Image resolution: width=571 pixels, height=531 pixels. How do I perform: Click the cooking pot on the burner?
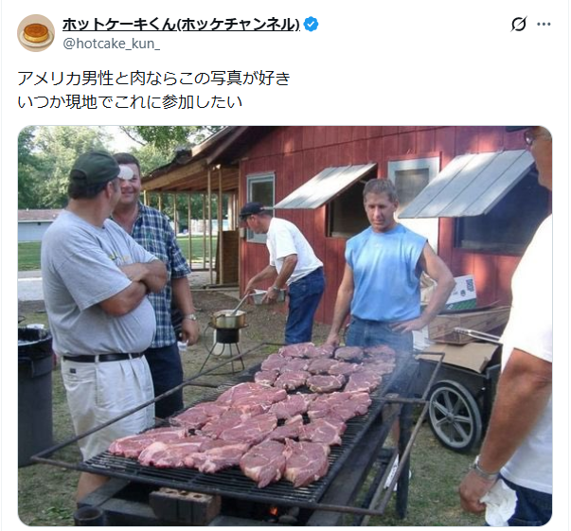point(228,320)
